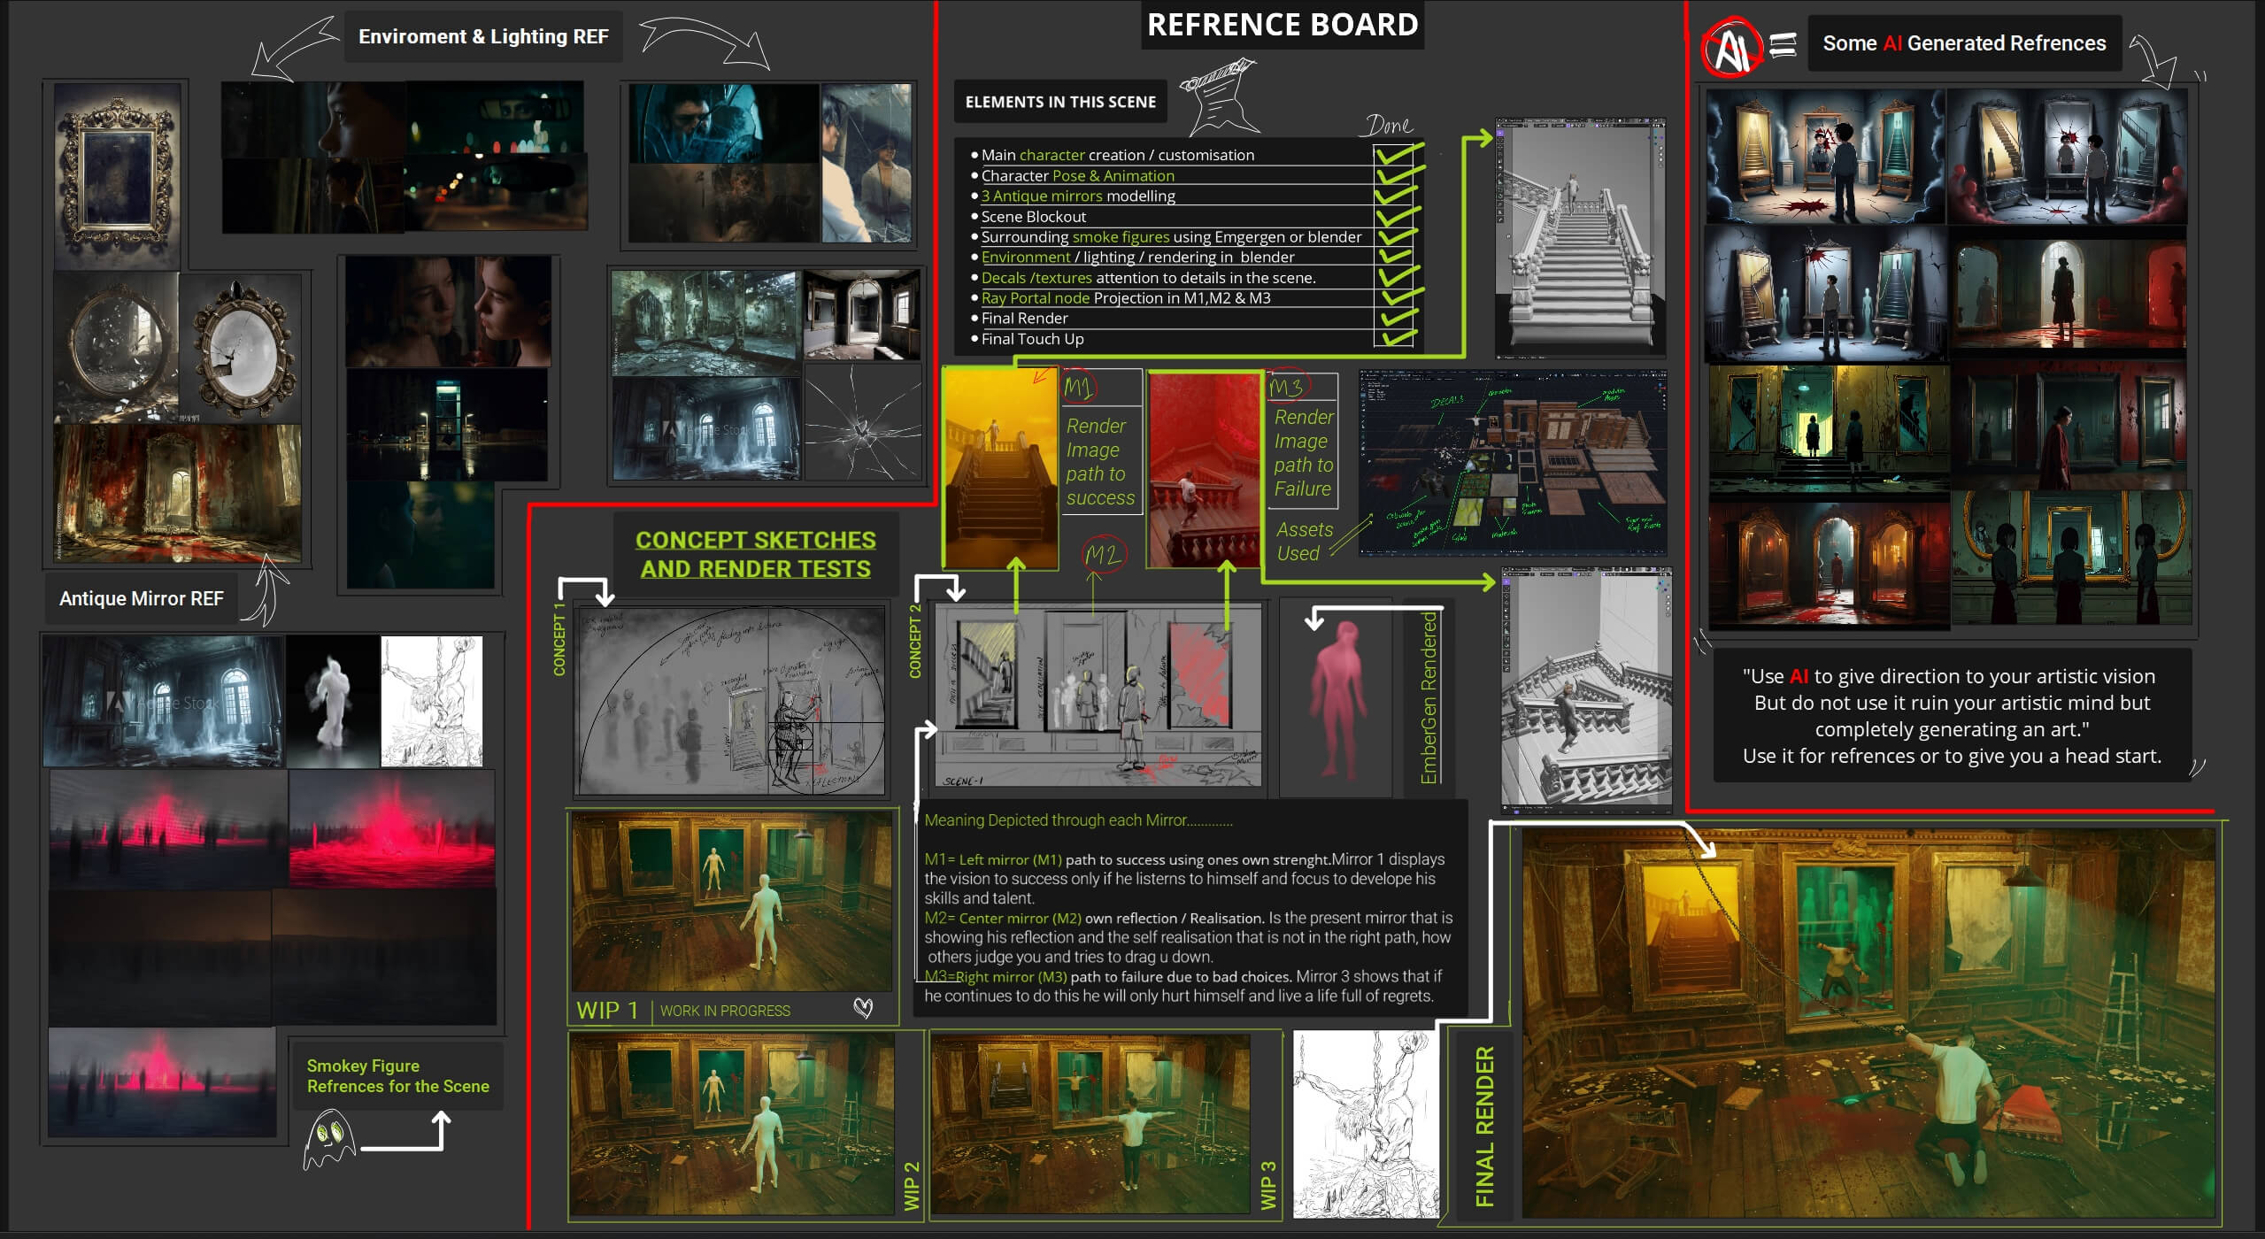Click the vertical FINAL RENDER label
The image size is (2265, 1239).
(x=1484, y=1126)
